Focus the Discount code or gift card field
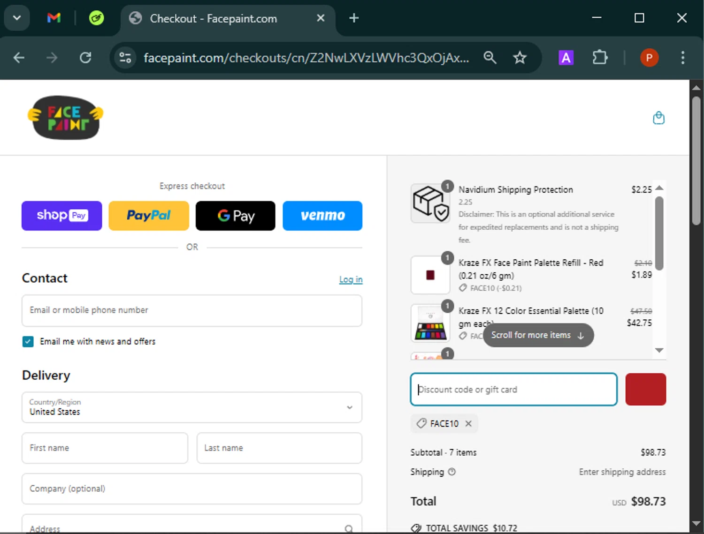Viewport: 704px width, 534px height. 513,390
